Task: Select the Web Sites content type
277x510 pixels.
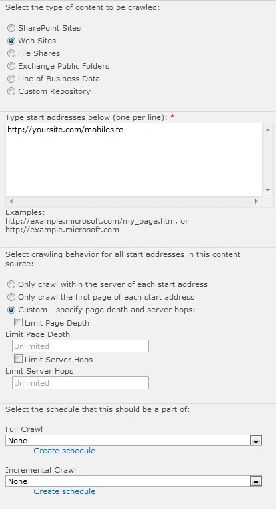Action: click(11, 41)
